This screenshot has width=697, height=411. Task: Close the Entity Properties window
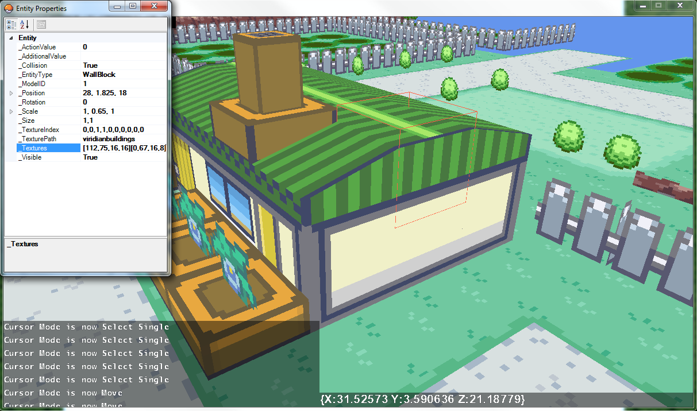tap(155, 6)
